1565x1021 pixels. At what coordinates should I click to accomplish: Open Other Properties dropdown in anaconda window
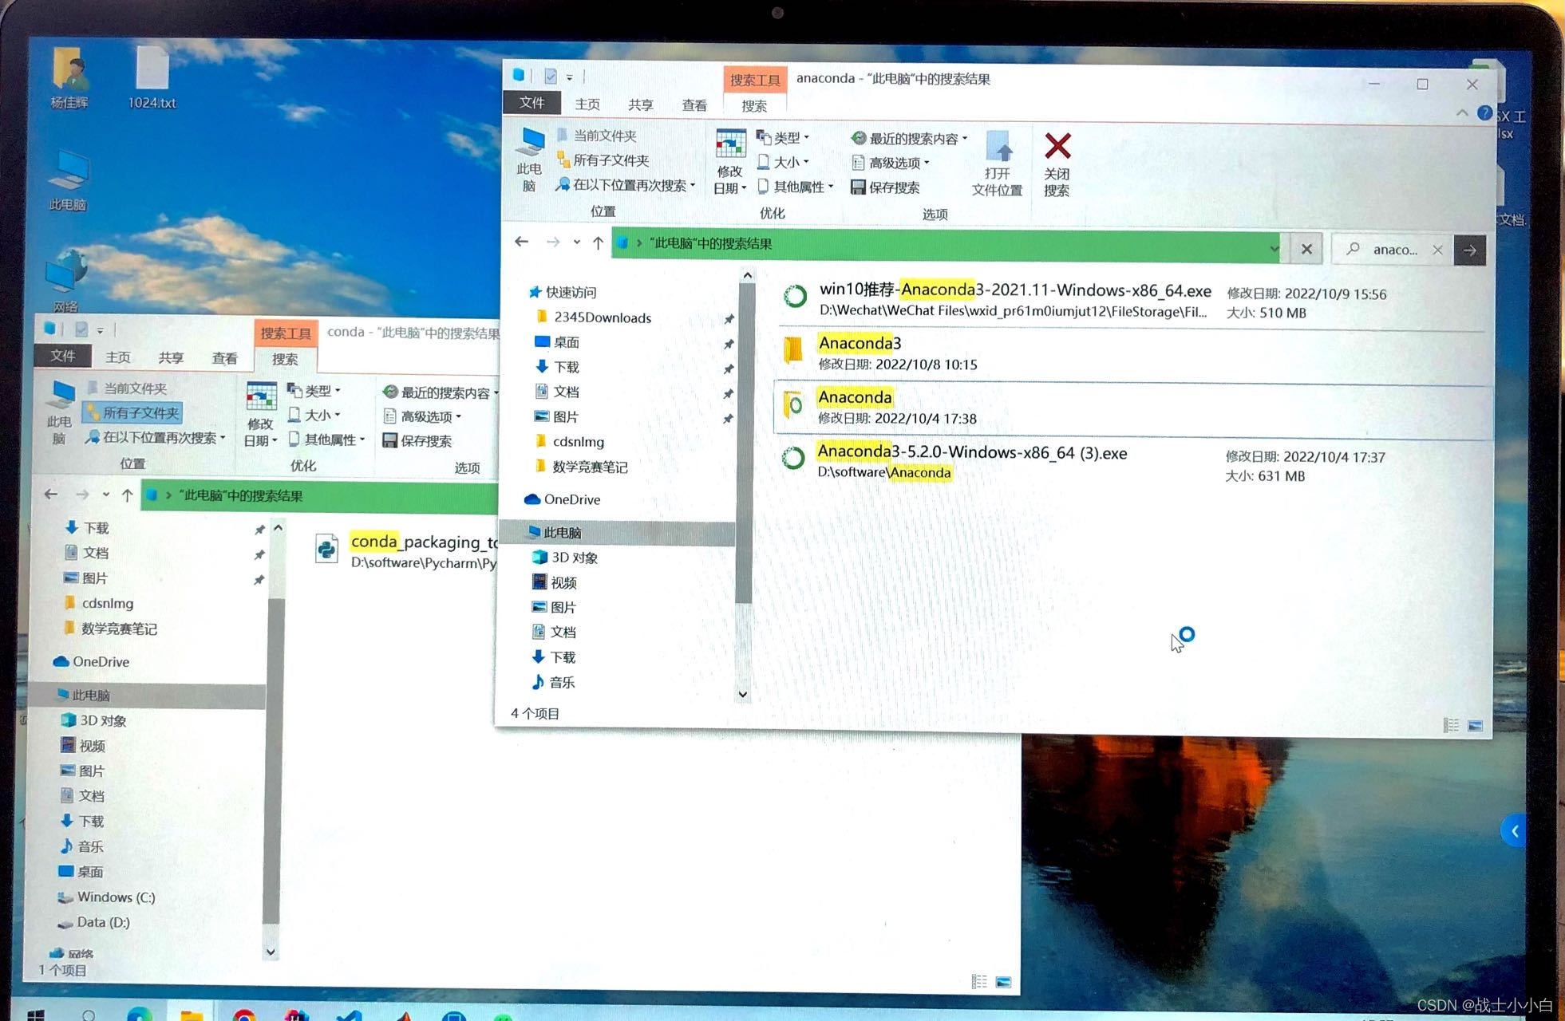[796, 187]
